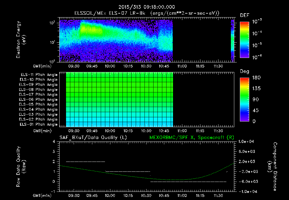
Task: Click the Component Distance (km) axis label
Action: [x=272, y=167]
